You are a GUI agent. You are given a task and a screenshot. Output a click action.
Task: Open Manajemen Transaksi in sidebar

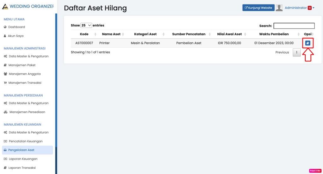pos(25,83)
